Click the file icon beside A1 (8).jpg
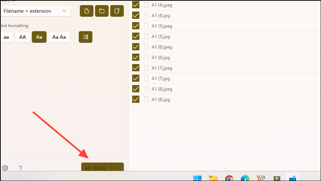The height and width of the screenshot is (181, 321). coord(147,99)
